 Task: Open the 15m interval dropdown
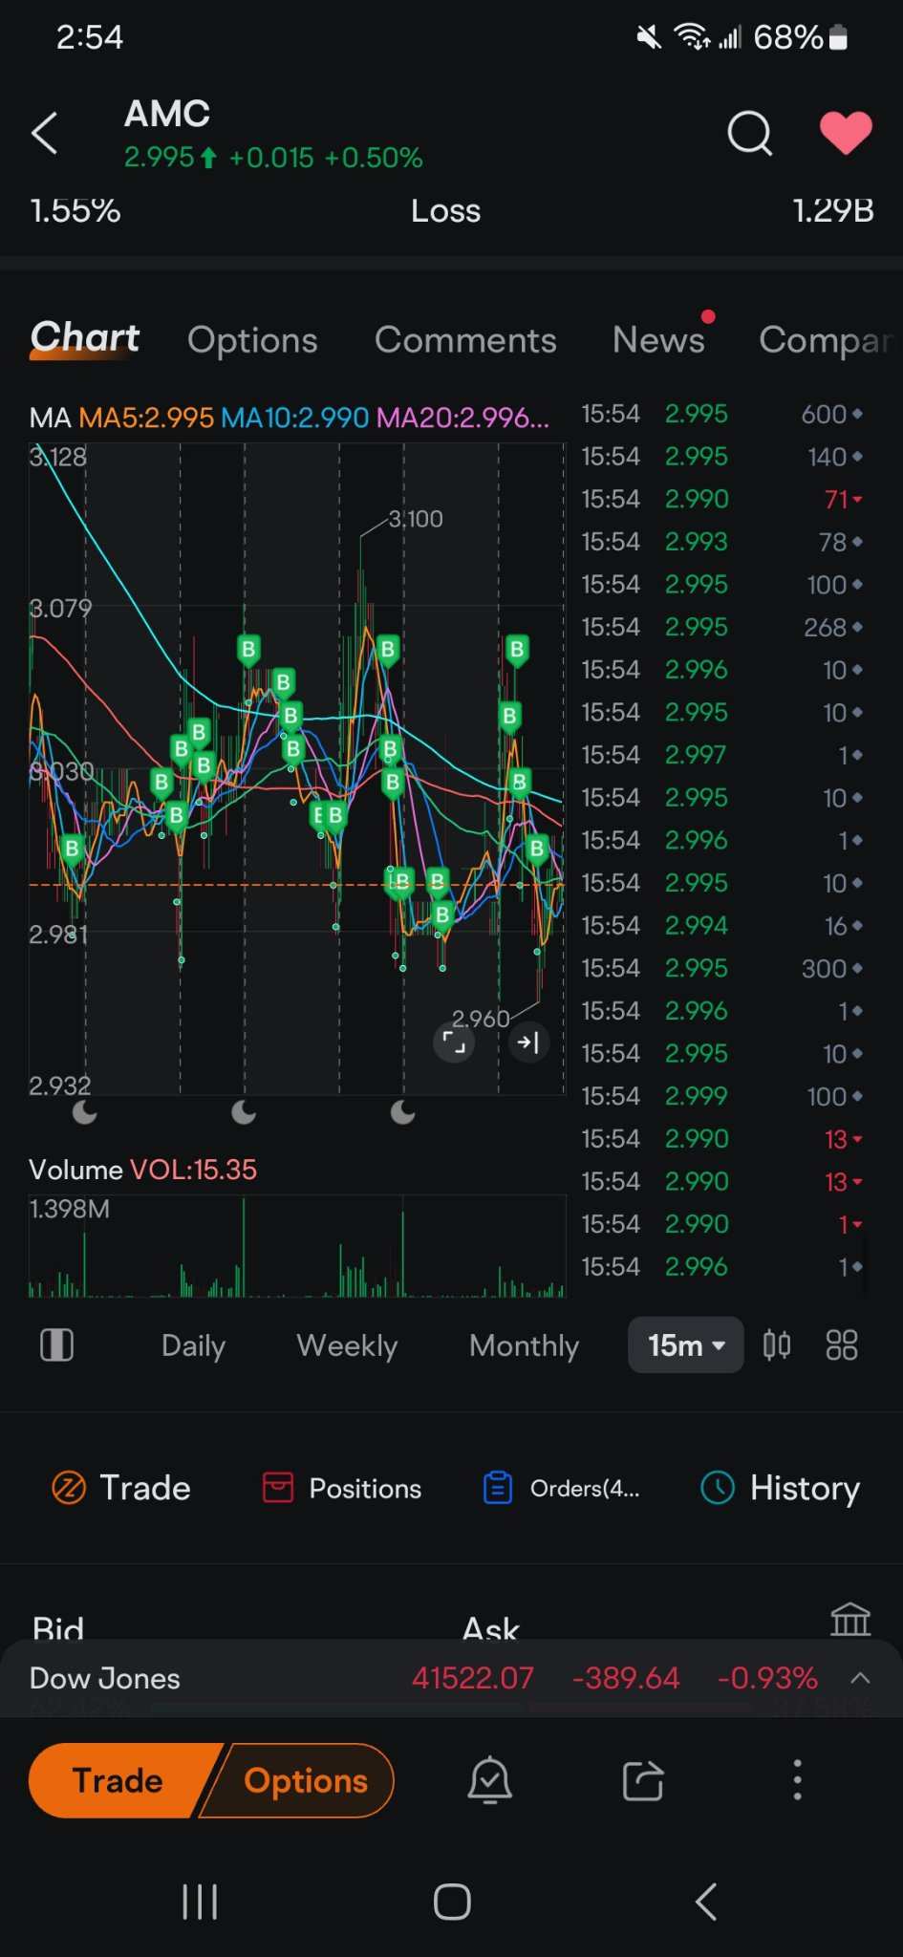pyautogui.click(x=685, y=1345)
